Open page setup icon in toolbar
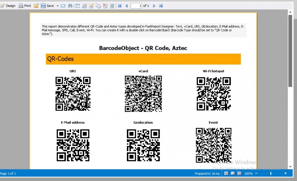297x181 pixels. [x=84, y=6]
